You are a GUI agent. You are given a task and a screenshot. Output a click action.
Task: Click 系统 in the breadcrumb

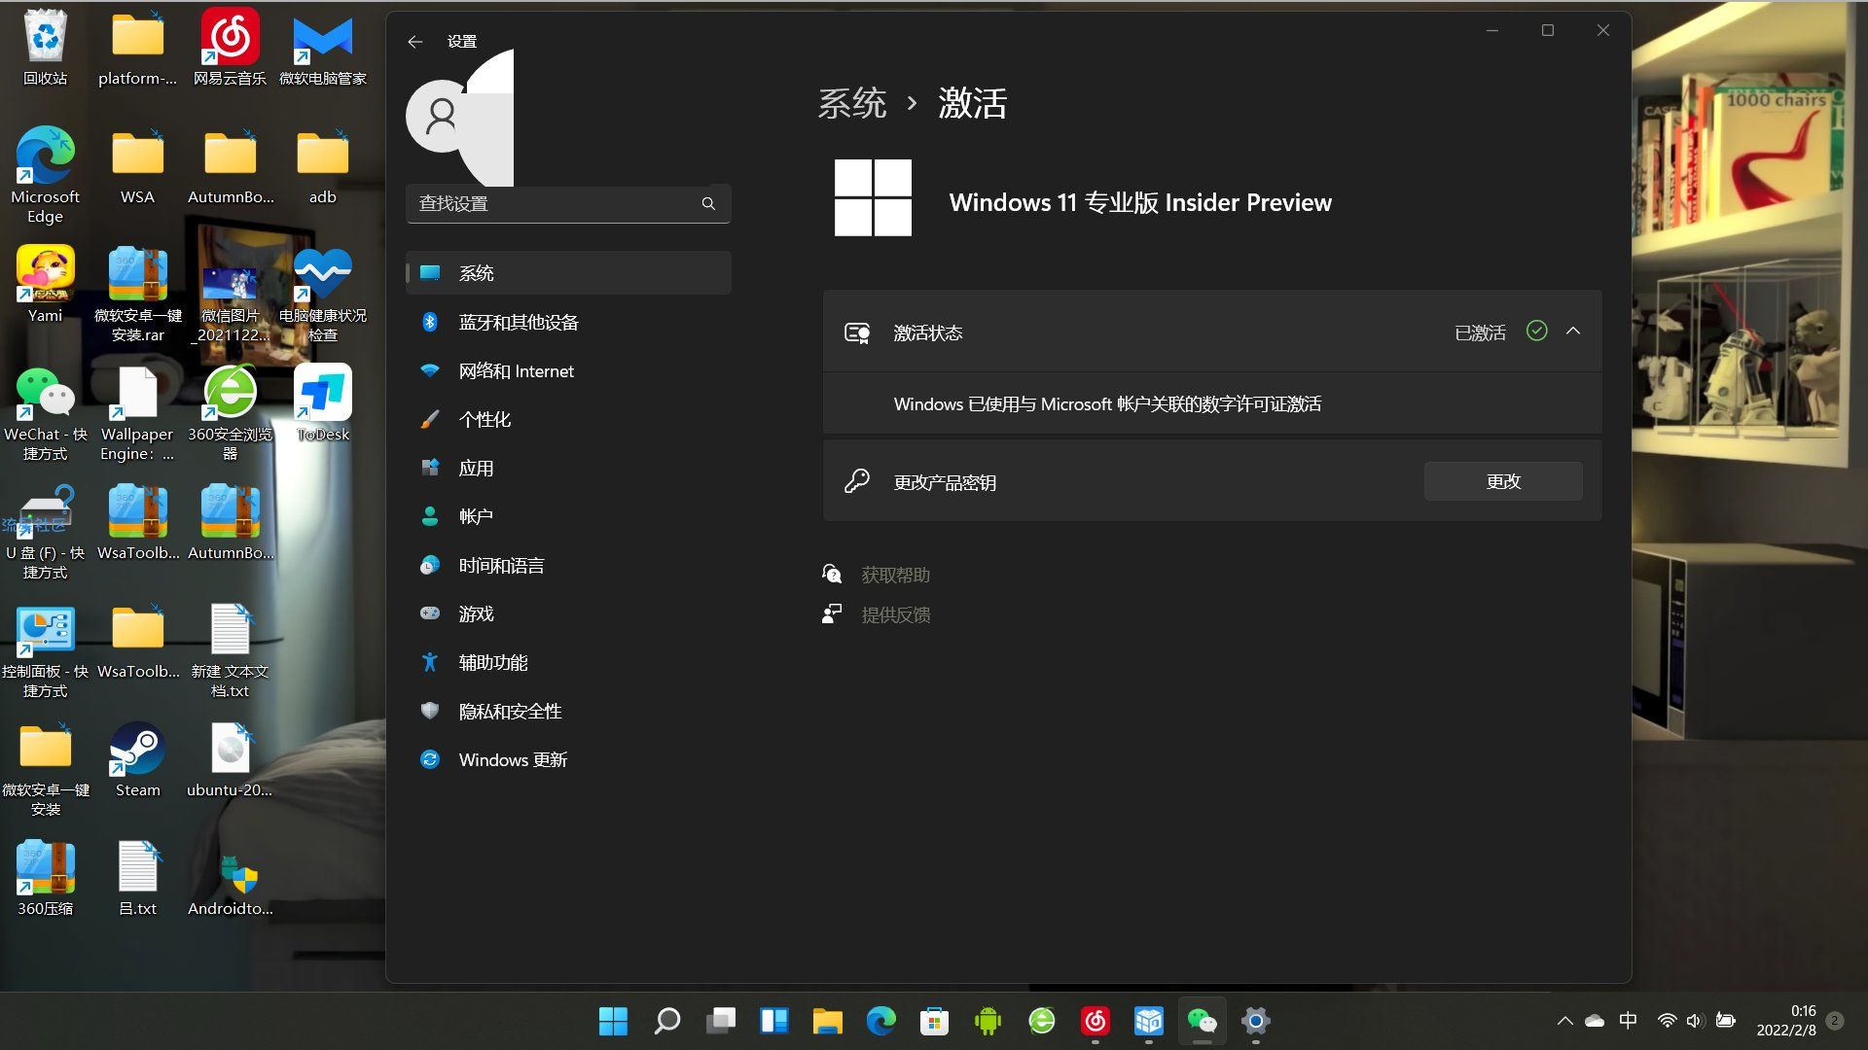852,103
